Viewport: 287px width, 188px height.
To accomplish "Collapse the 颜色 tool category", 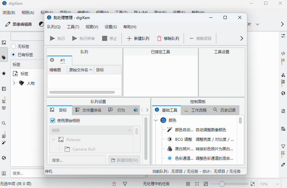I will pos(156,120).
